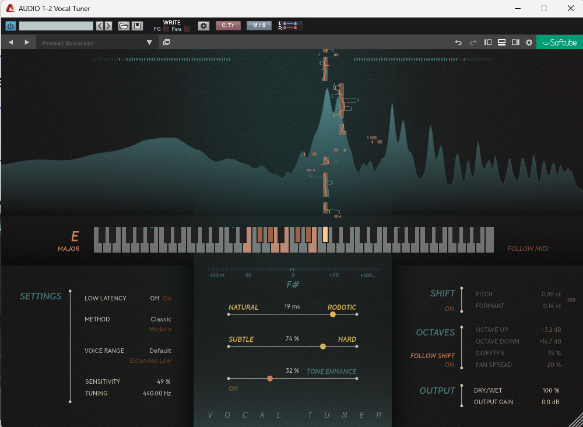Click the 74 % amount value
583x427 pixels.
292,339
